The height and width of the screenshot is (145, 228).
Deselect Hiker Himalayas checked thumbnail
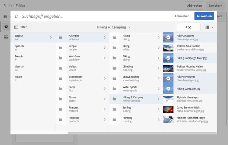pyautogui.click(x=168, y=78)
